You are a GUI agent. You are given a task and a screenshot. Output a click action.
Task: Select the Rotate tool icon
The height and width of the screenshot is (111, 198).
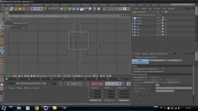coord(24,9)
